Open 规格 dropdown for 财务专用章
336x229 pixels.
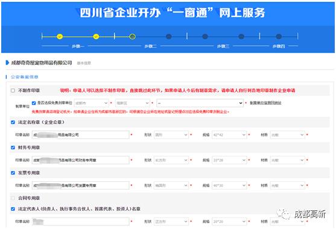(x=229, y=160)
